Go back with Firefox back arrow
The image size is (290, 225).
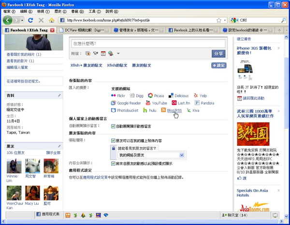click(x=8, y=20)
